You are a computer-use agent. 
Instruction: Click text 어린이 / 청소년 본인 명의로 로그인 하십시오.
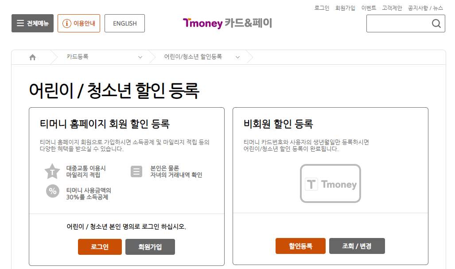(127, 226)
